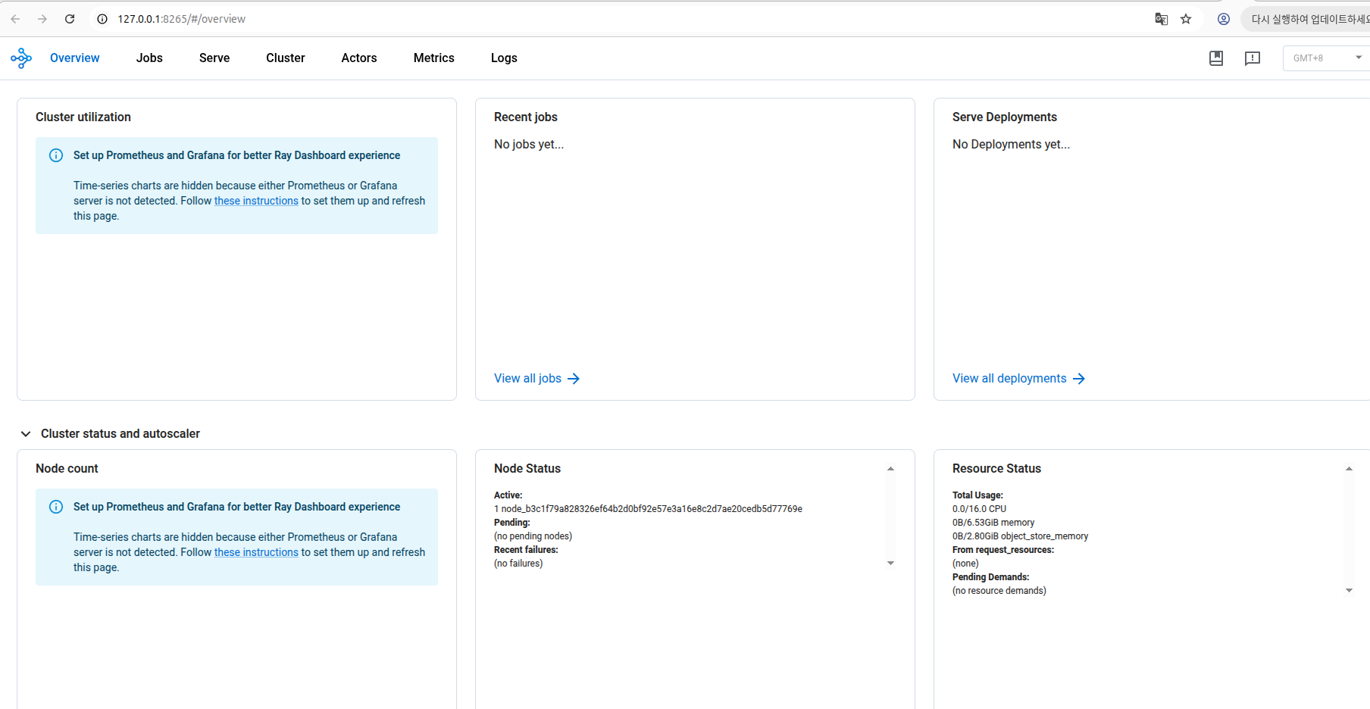Image resolution: width=1370 pixels, height=709 pixels.
Task: Collapse Cluster status and autoscaler section
Action: [x=26, y=434]
